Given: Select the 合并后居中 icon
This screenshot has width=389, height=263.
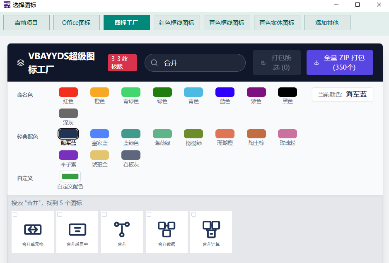Looking at the screenshot, I should coord(77,229).
